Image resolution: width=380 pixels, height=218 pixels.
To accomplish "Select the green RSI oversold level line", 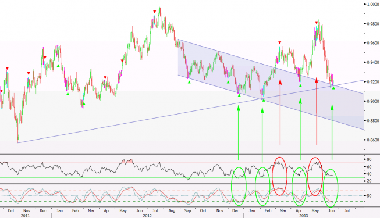I will (x=182, y=177).
